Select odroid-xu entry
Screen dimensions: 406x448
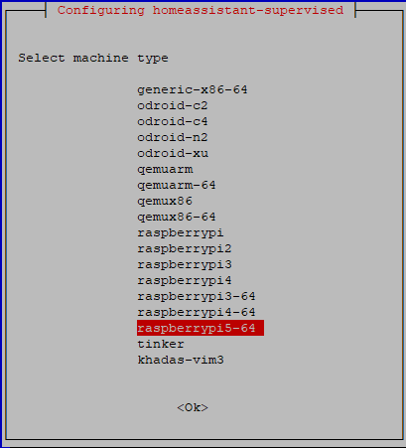(173, 153)
